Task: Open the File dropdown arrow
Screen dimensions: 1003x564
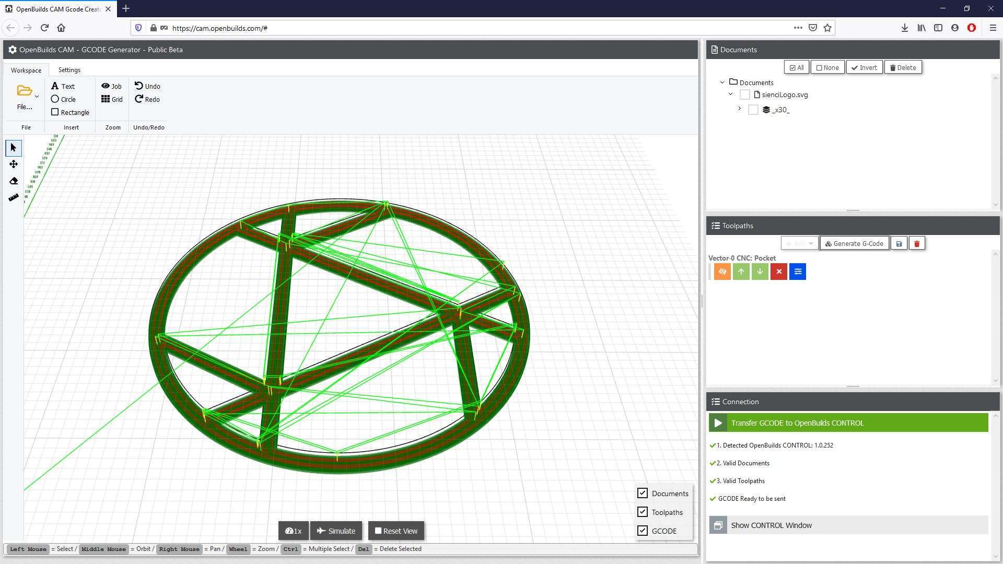Action: pos(37,97)
